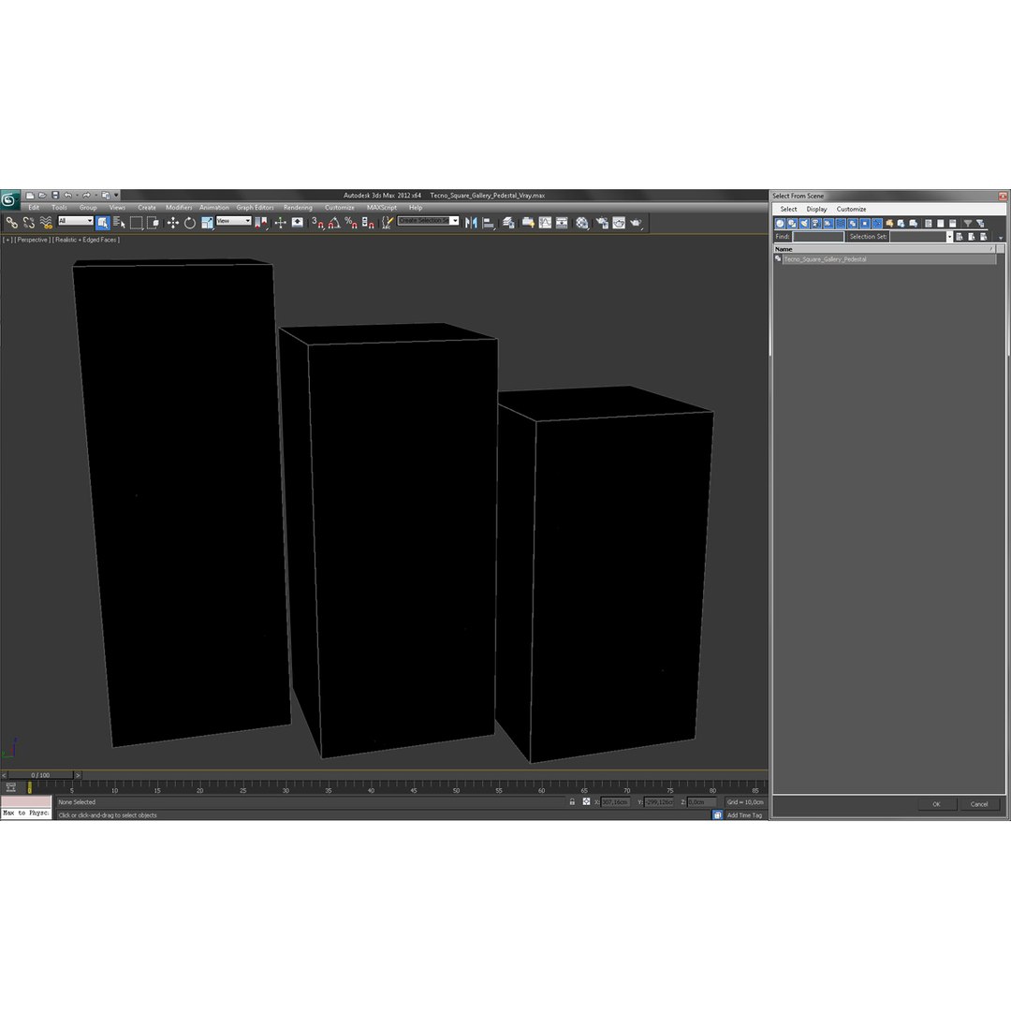Image resolution: width=1011 pixels, height=1011 pixels.
Task: Activate the Select and Move tool
Action: coord(173,223)
